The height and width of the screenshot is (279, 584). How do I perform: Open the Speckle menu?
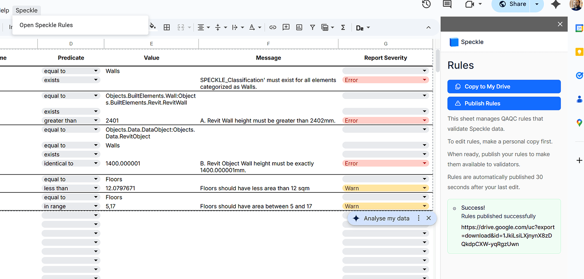(x=27, y=10)
